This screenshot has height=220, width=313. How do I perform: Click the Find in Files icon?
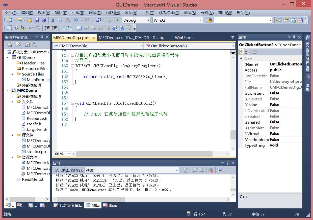point(209,20)
